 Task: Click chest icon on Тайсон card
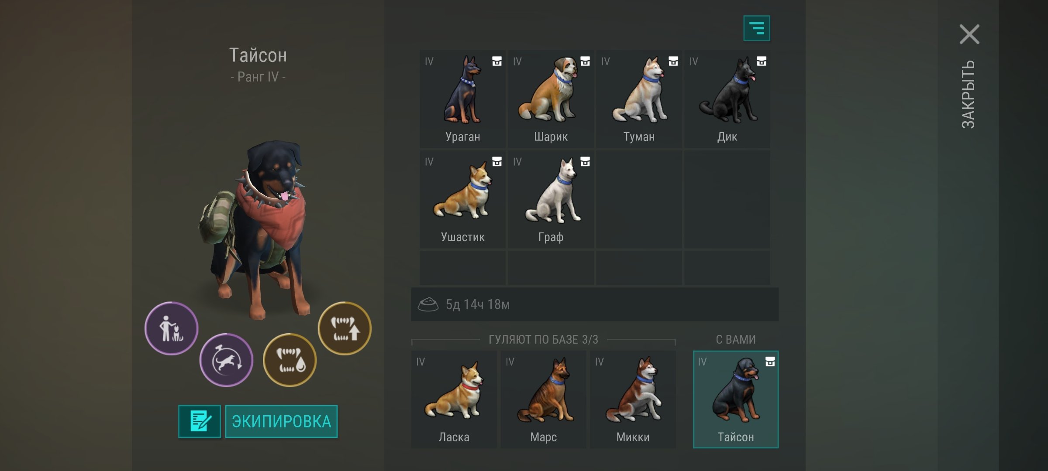click(x=770, y=362)
